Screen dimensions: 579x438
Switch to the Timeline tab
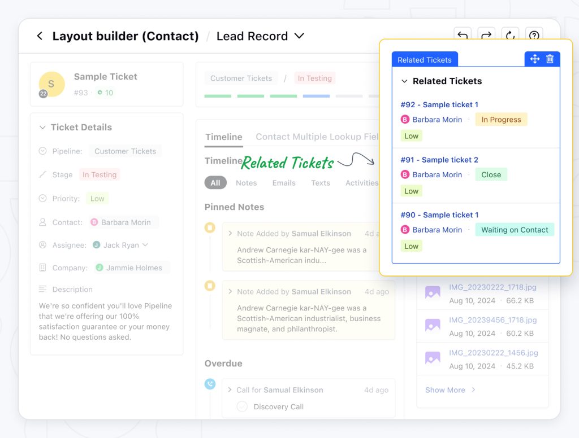(x=223, y=137)
